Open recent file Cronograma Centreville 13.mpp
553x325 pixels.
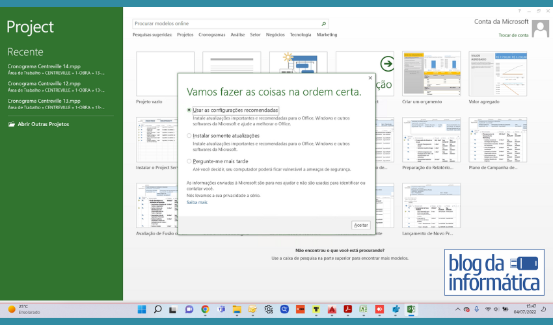point(57,104)
